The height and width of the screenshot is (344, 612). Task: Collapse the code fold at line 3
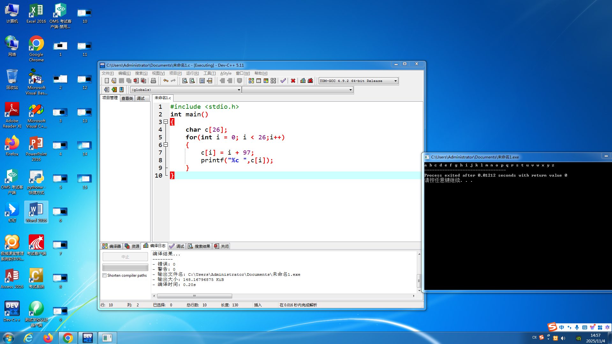pos(166,122)
